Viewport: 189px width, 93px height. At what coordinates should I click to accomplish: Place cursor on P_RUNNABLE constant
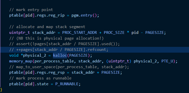(x=67, y=84)
